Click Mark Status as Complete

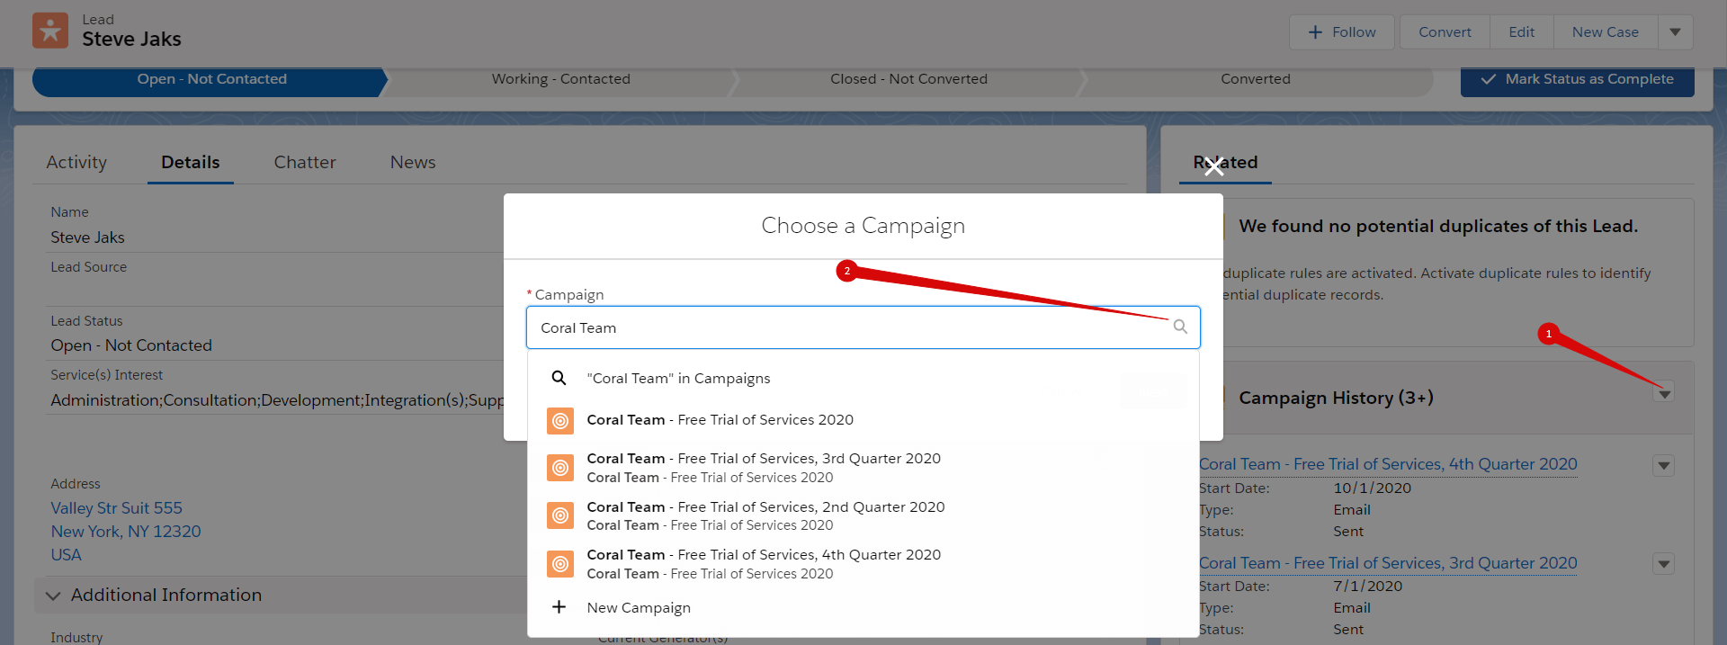1577,79
